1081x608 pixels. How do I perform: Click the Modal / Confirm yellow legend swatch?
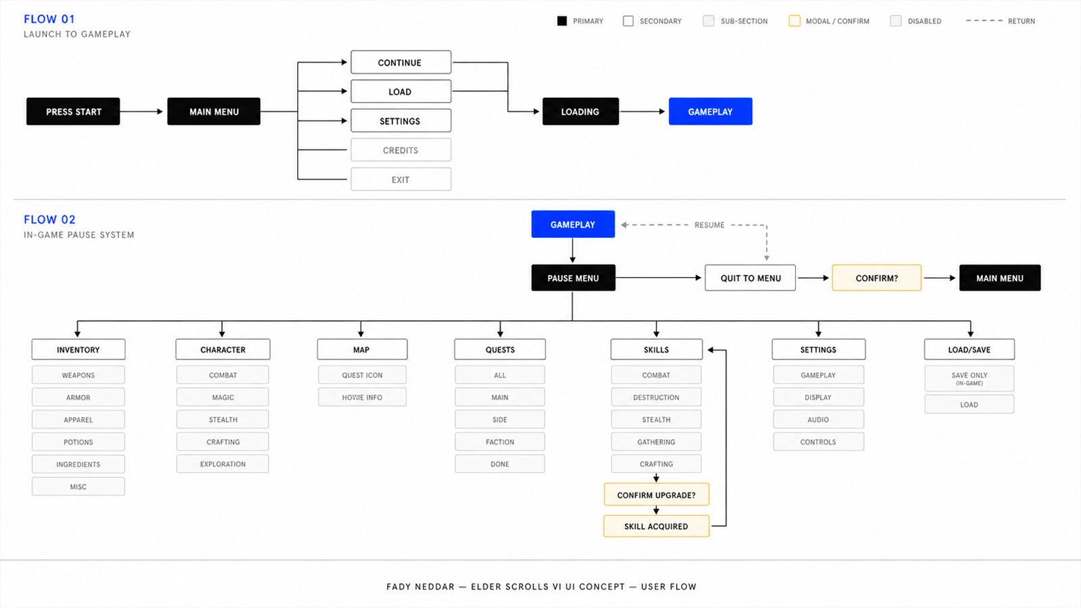795,21
